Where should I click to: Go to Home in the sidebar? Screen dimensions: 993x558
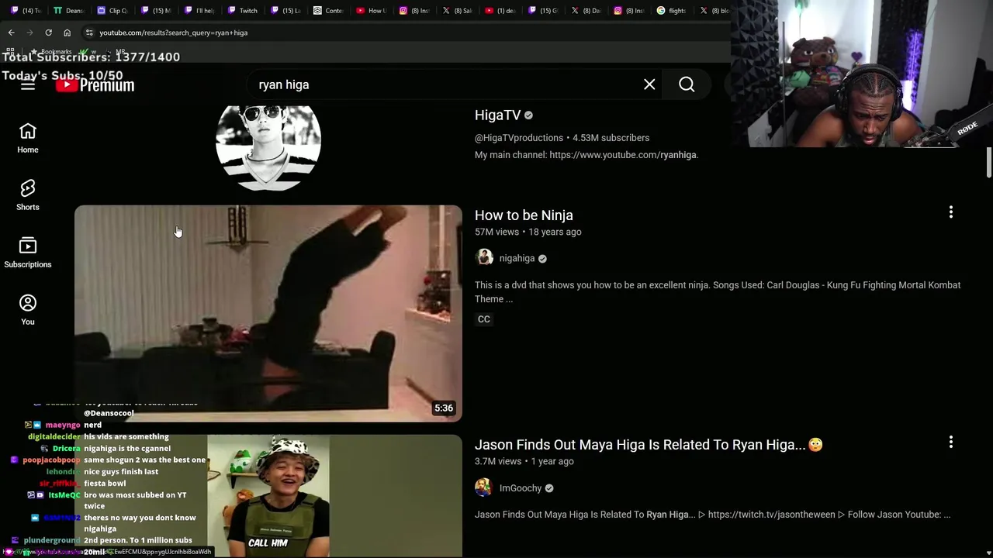click(28, 138)
